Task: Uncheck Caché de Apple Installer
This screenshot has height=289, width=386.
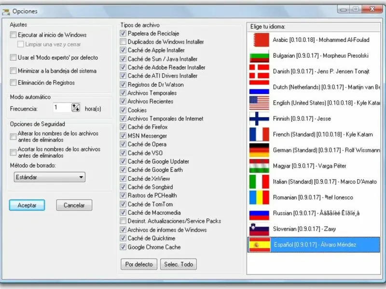Action: 123,50
